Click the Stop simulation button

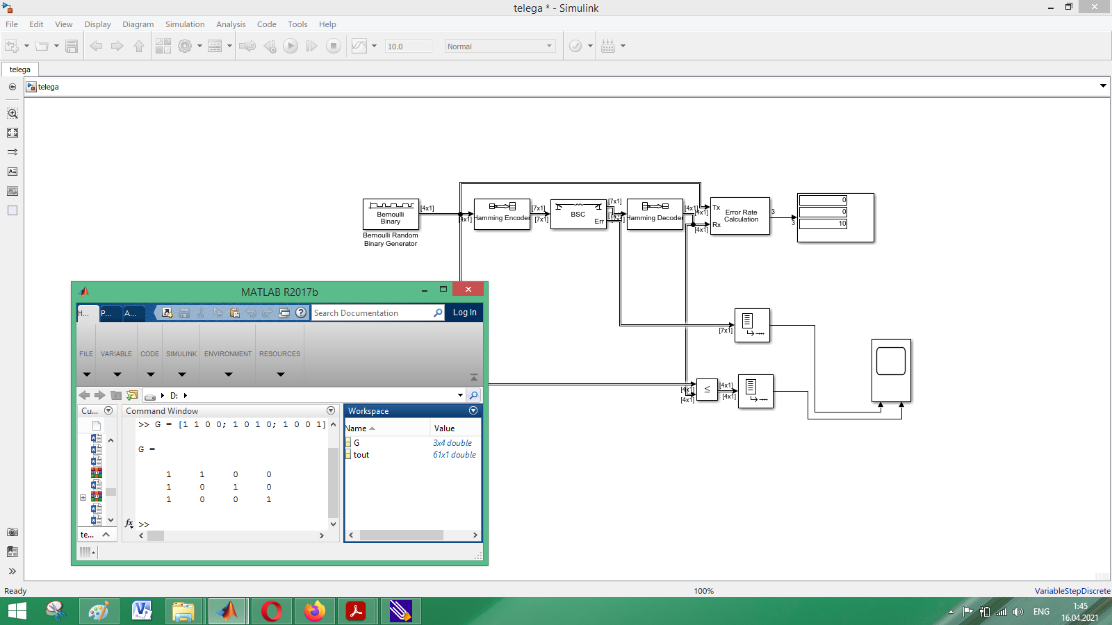coord(334,47)
